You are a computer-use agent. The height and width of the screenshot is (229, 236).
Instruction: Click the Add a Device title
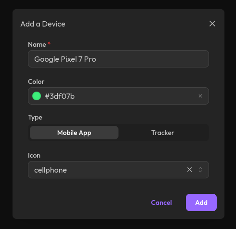click(x=43, y=24)
